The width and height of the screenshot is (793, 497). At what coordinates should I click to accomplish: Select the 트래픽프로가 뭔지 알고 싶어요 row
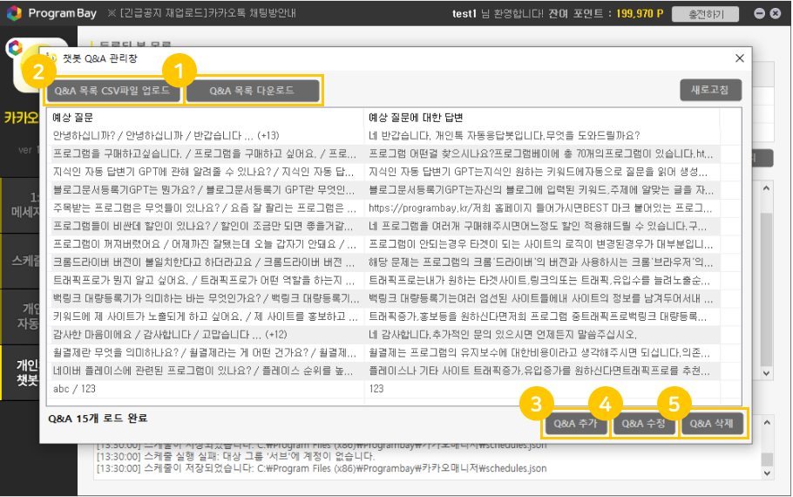point(205,280)
